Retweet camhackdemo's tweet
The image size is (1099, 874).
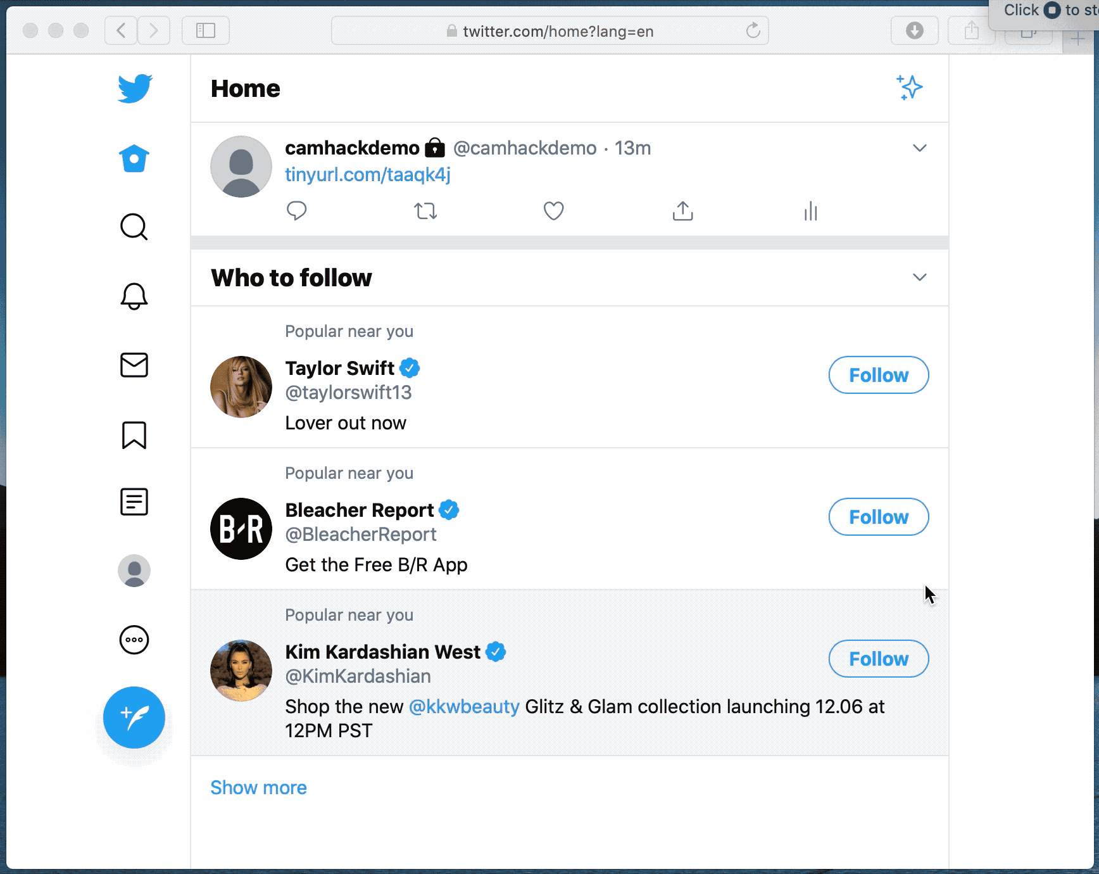pyautogui.click(x=425, y=211)
